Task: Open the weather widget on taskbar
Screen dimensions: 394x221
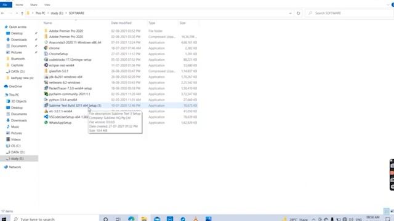Action: (295, 219)
